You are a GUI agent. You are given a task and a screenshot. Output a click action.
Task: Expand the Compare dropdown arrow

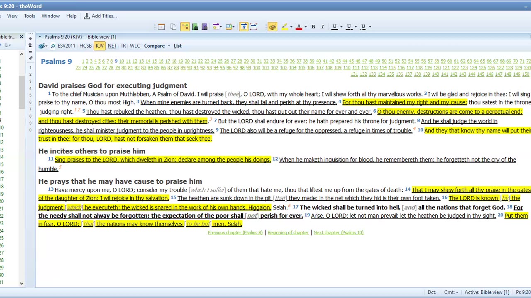(169, 46)
